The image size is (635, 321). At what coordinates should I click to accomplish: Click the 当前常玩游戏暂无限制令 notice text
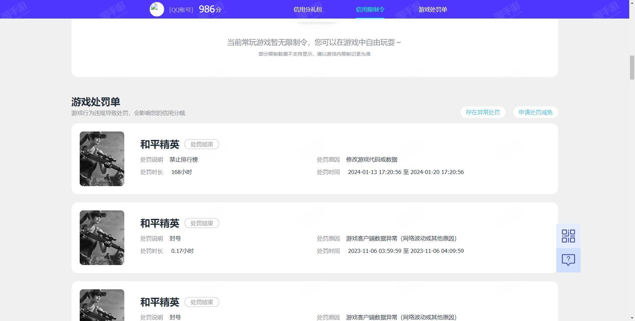[314, 42]
